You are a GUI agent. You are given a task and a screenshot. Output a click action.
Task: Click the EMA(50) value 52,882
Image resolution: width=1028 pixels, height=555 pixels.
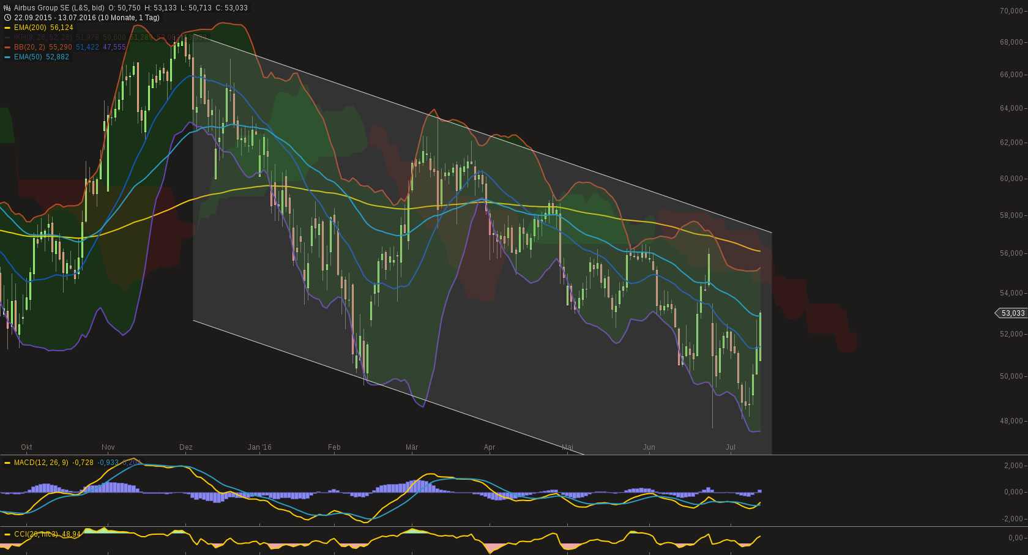click(57, 56)
